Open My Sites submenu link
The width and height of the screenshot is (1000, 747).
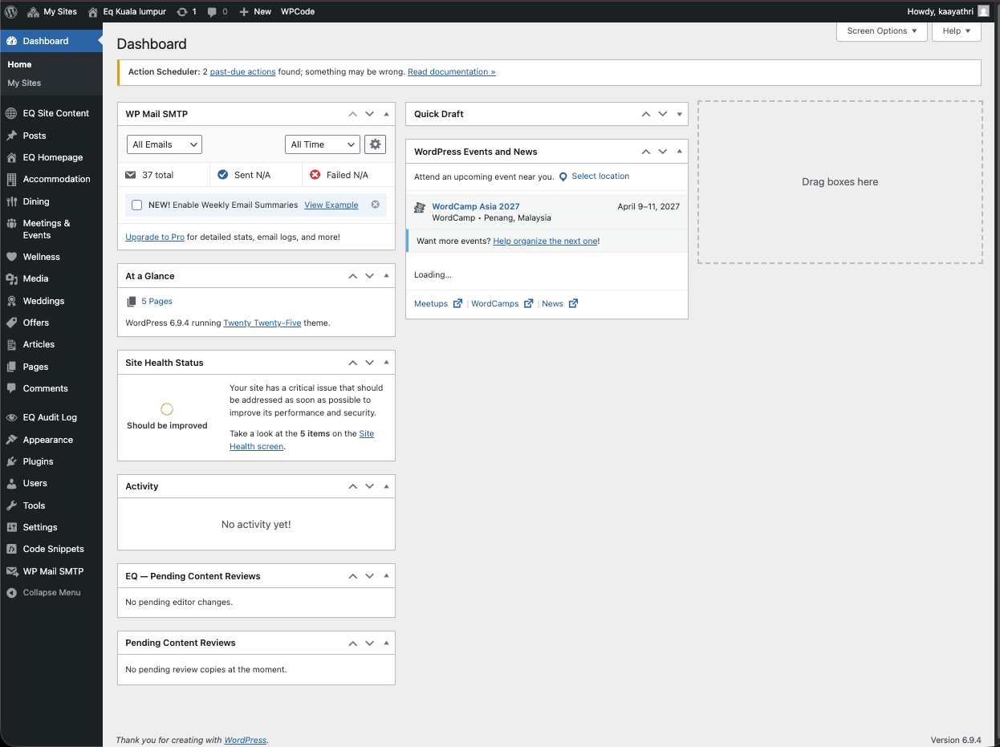(24, 83)
